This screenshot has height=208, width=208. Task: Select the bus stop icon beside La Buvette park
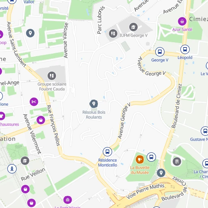coord(151,157)
